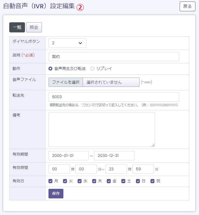The image size is (199, 215).
Task: Click the end hour field showing 23
Action: pos(116,169)
